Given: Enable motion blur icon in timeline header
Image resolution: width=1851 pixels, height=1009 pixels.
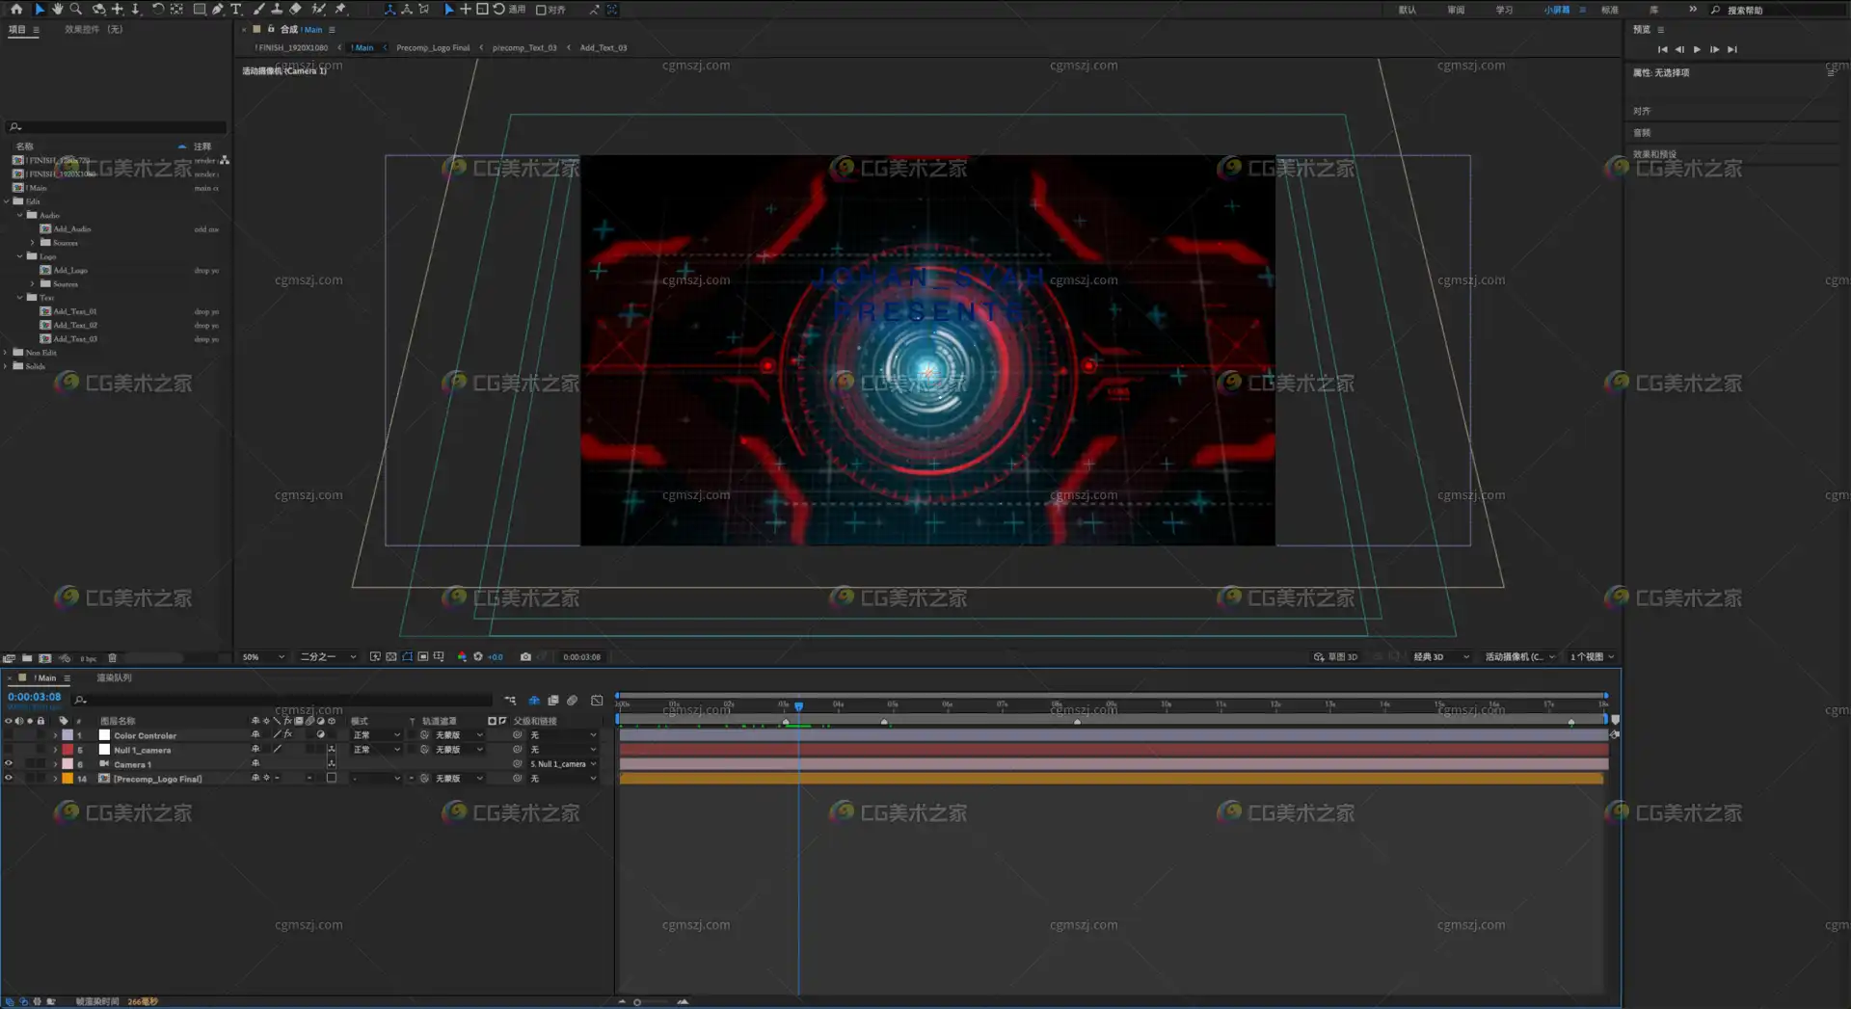Looking at the screenshot, I should coord(572,701).
